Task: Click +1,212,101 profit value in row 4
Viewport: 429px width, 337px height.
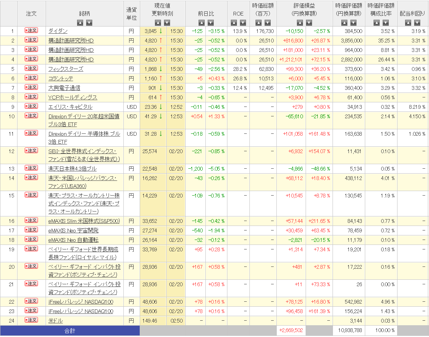Action: tap(291, 60)
